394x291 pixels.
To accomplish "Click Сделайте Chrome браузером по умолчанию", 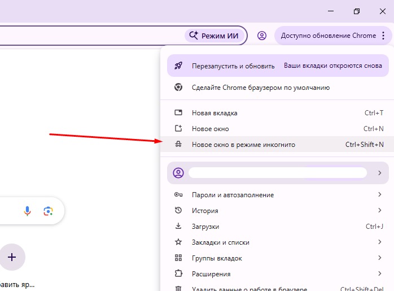I will [x=260, y=88].
